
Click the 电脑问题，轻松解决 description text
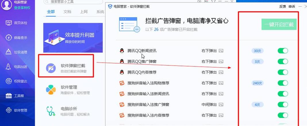75,114
